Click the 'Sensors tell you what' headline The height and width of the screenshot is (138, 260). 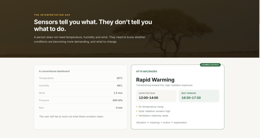coord(93,25)
